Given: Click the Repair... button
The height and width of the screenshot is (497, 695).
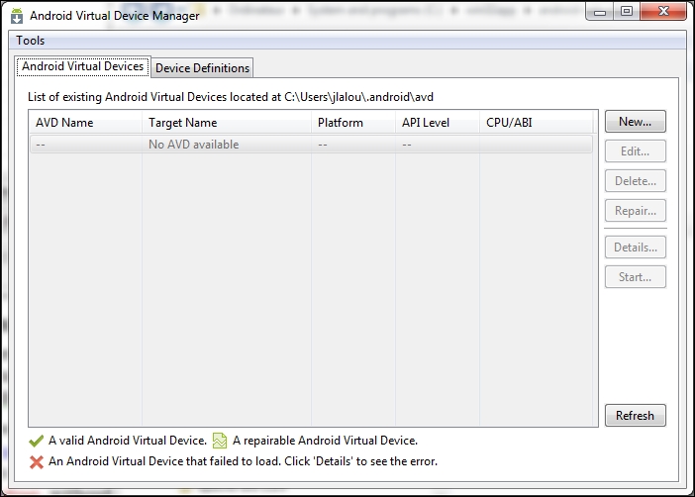Looking at the screenshot, I should (x=635, y=211).
